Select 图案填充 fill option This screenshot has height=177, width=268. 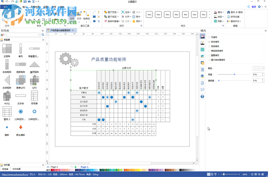pos(214,55)
